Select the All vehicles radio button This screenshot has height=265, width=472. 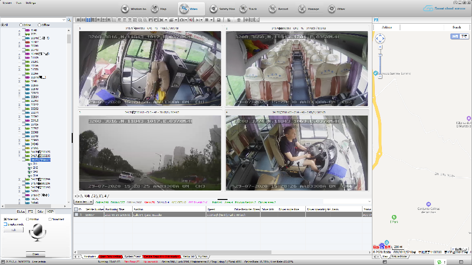[3, 25]
